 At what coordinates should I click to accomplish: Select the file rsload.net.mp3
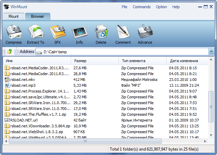coord(23,85)
